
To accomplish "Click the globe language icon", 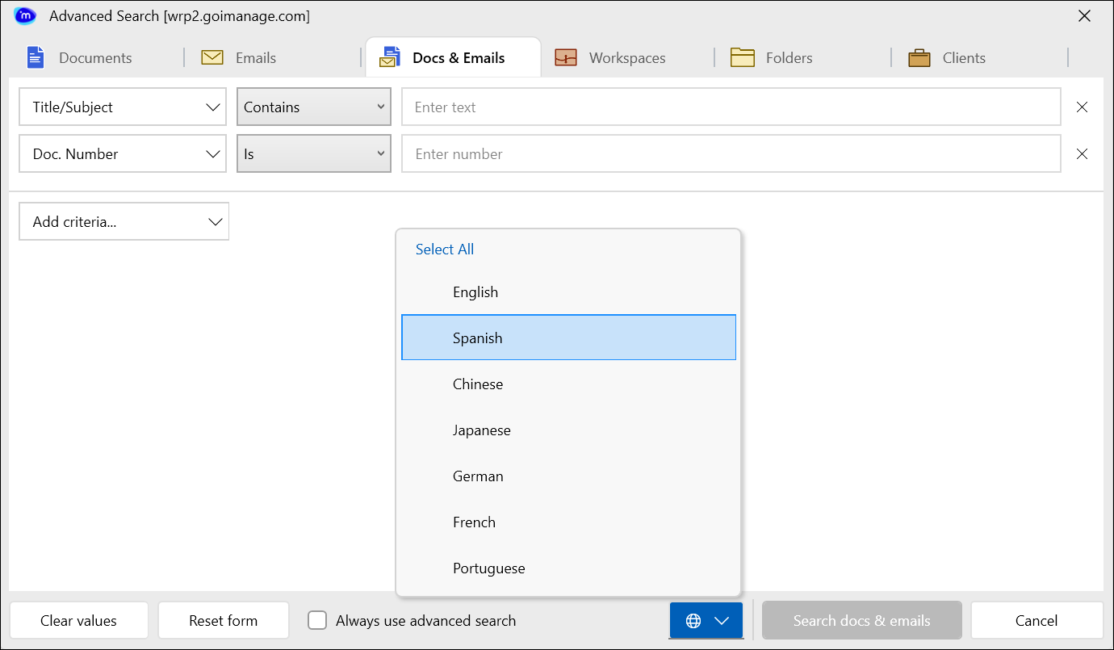I will pyautogui.click(x=693, y=621).
